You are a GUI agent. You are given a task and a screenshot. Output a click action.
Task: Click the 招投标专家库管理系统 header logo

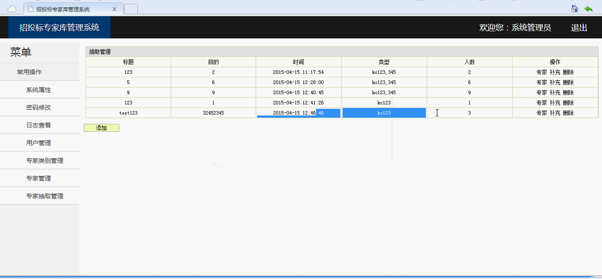59,28
